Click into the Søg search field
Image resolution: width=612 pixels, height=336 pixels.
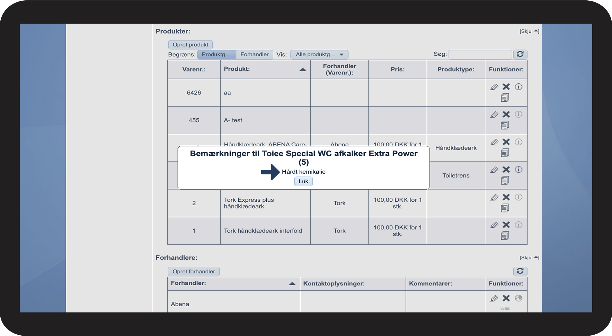(x=480, y=54)
